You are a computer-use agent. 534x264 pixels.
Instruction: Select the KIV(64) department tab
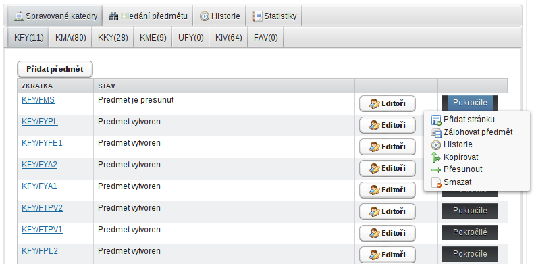(228, 38)
